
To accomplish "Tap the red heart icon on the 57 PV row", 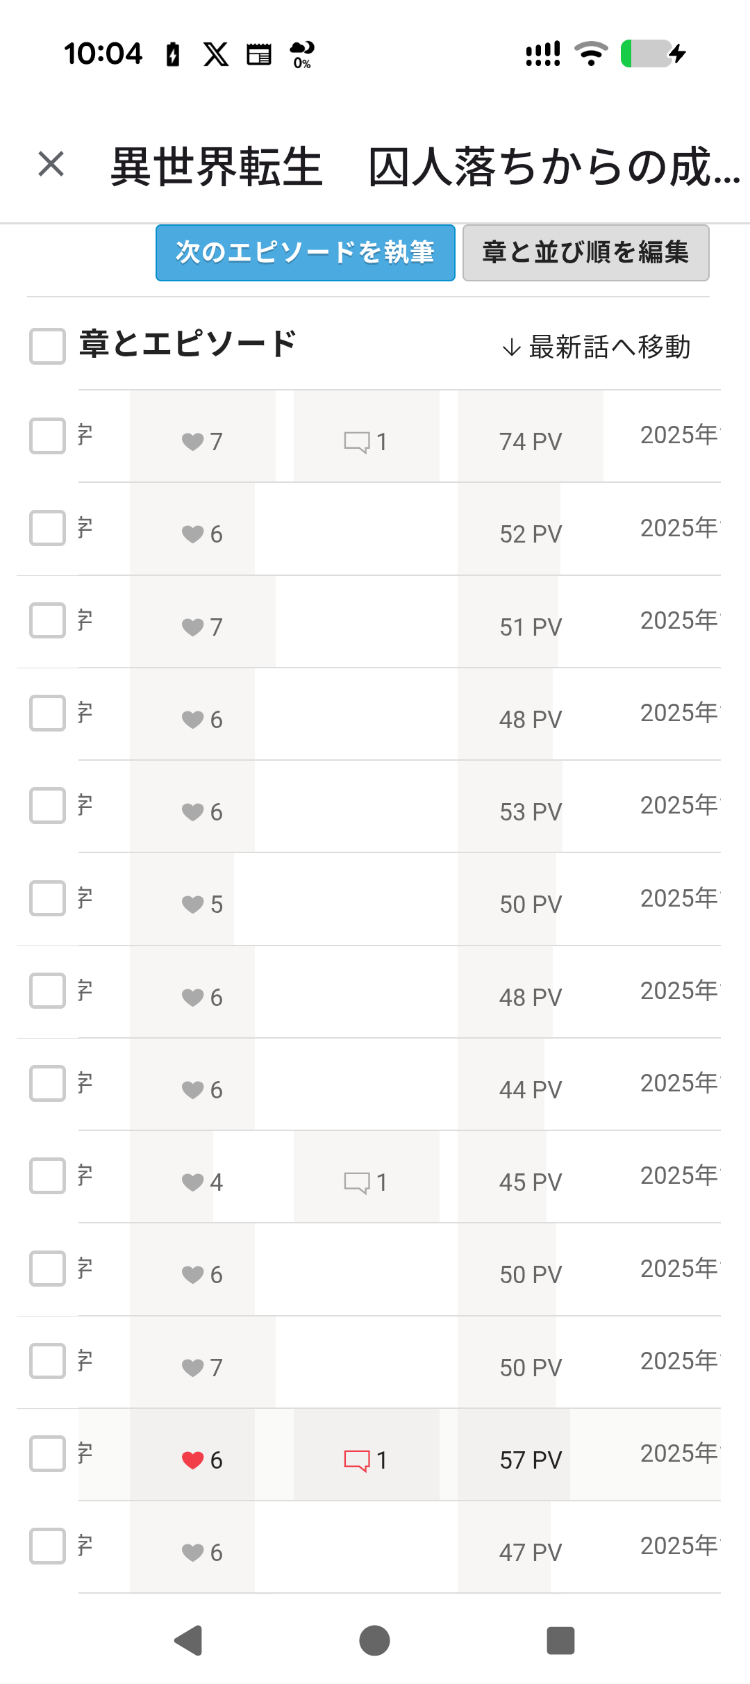I will (192, 1460).
